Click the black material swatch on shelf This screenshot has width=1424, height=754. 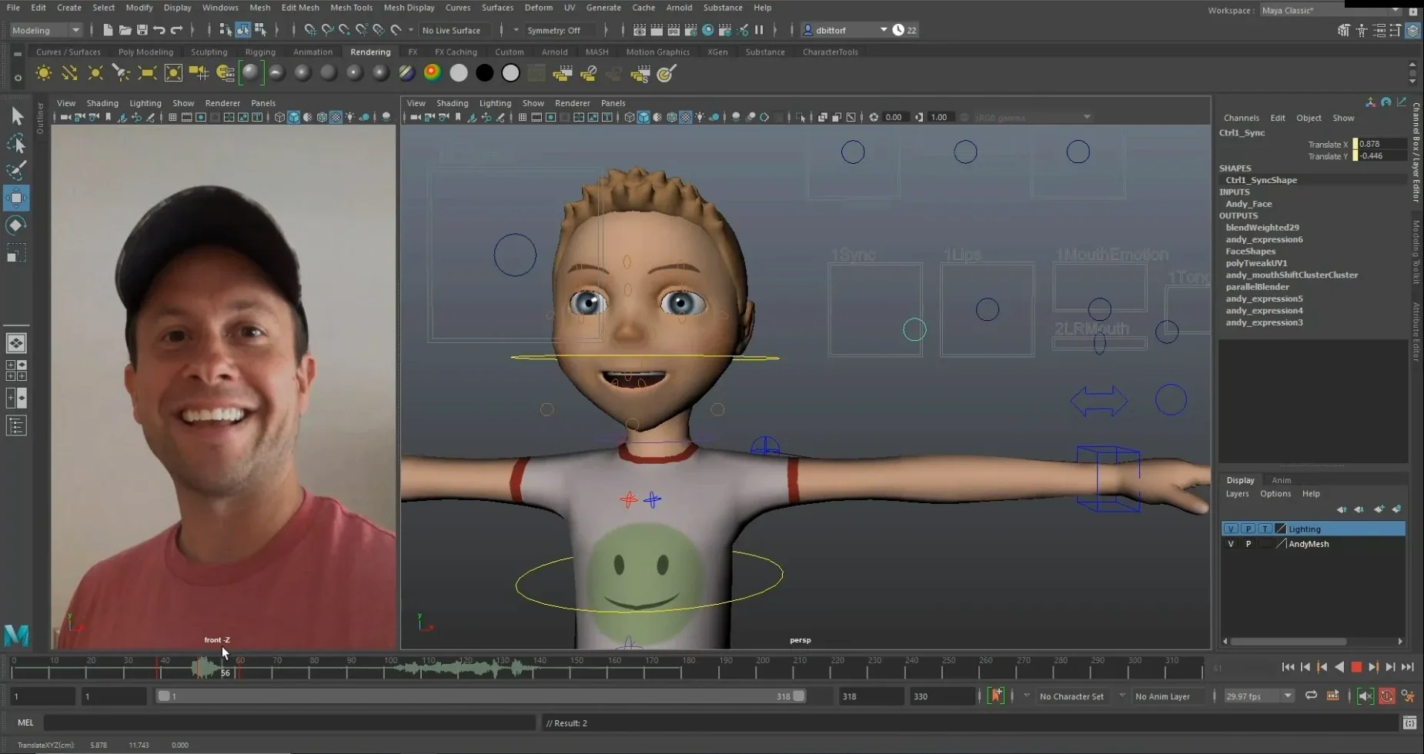(x=484, y=73)
